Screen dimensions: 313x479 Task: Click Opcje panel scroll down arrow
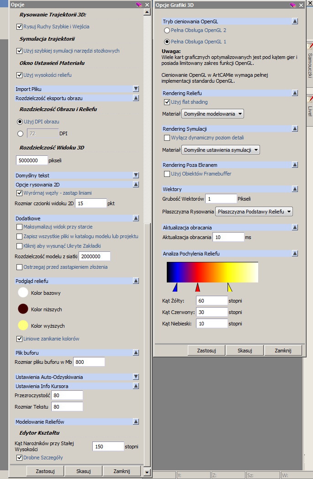click(x=147, y=472)
